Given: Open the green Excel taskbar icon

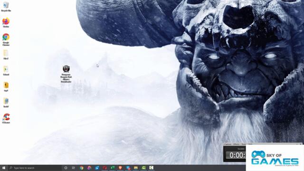Looking at the screenshot, I should (113, 168).
